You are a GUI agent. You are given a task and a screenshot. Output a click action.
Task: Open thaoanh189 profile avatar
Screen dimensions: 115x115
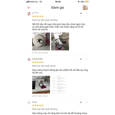pyautogui.click(x=29, y=60)
